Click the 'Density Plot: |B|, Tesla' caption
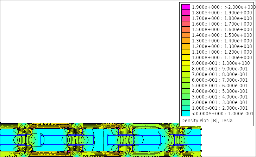The image size is (256, 157). pos(207,121)
